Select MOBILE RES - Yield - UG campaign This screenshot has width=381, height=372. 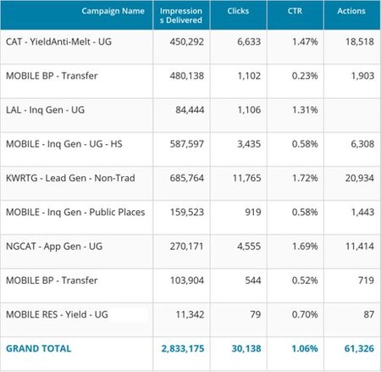57,314
